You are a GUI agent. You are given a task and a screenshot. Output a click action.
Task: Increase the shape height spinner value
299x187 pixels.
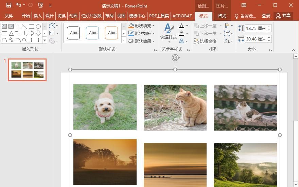tap(269, 27)
